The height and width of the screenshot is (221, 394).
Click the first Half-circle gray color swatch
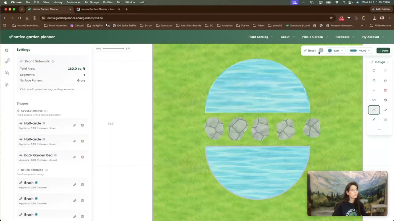44,123
